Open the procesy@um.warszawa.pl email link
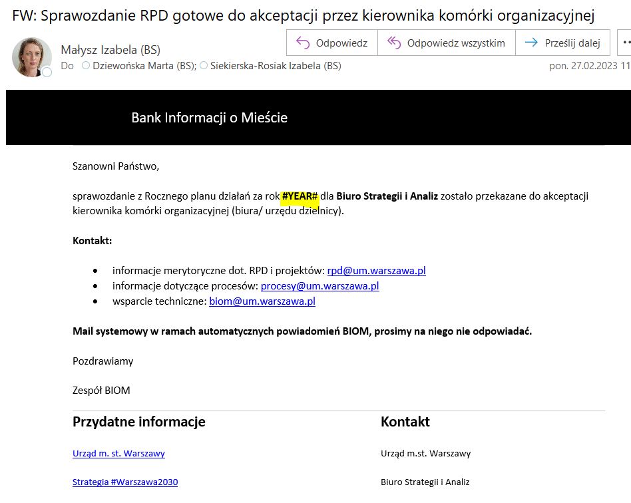631x503 pixels. click(x=319, y=286)
